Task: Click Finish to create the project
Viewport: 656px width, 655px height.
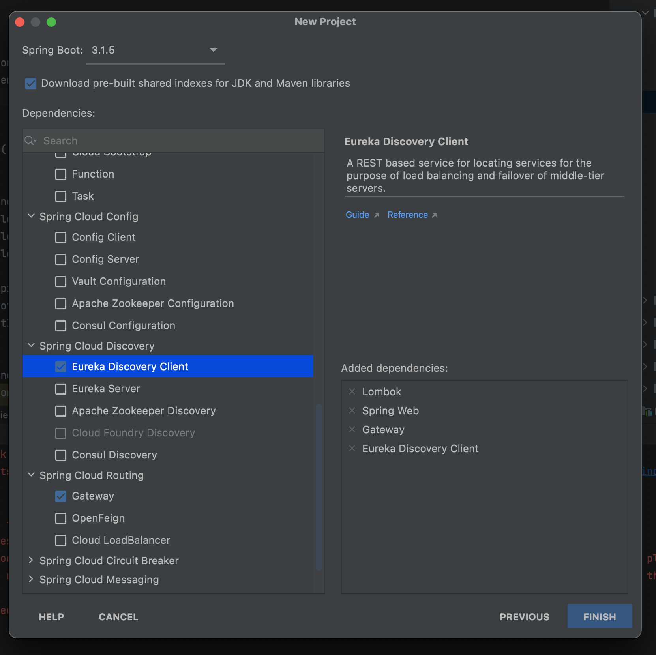Action: coord(600,616)
